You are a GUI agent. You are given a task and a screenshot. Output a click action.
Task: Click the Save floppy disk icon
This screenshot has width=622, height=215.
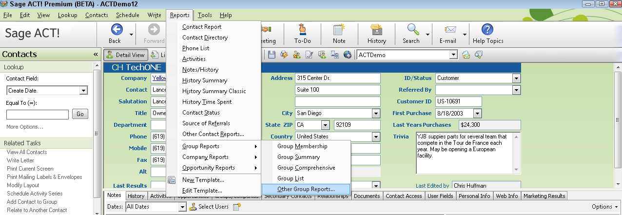[x=272, y=55]
